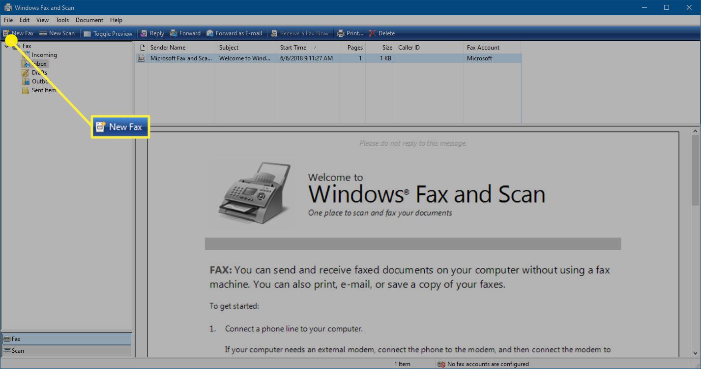701x369 pixels.
Task: Choose Forward as E-mail in toolbar
Action: [234, 33]
